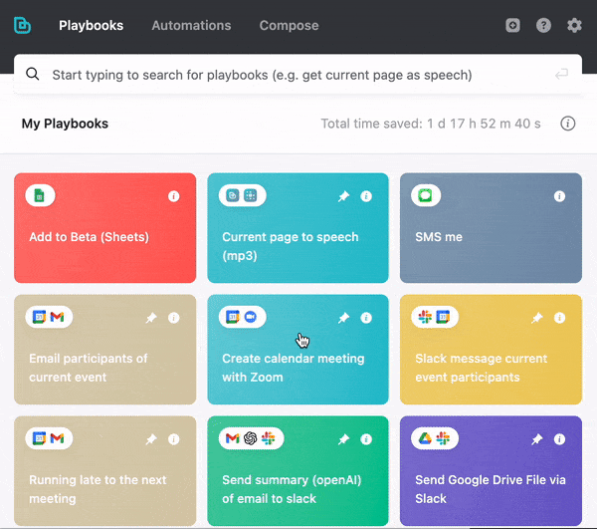Click Slack icon on Slack message participants card

click(x=425, y=317)
